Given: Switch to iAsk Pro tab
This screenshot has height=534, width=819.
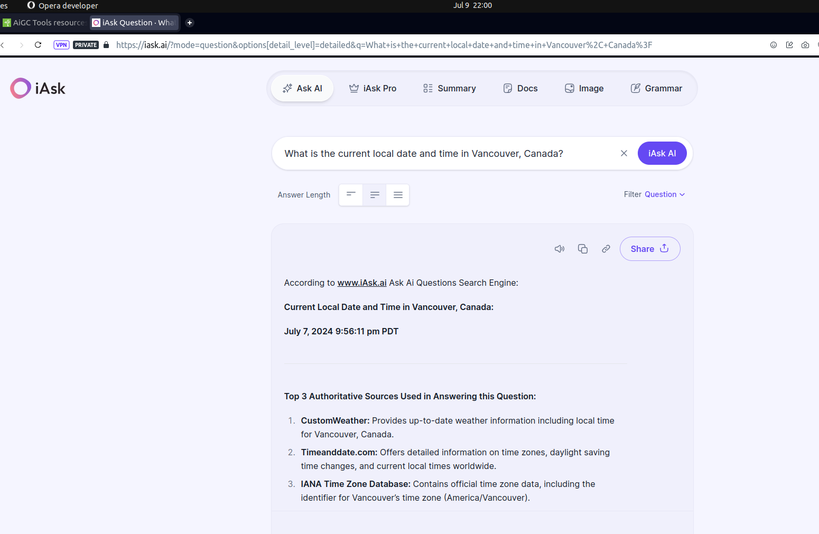Looking at the screenshot, I should pos(373,88).
